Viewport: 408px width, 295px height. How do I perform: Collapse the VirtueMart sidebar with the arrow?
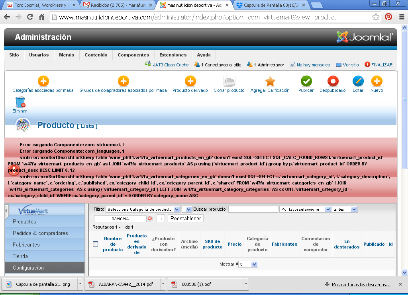(x=6, y=211)
